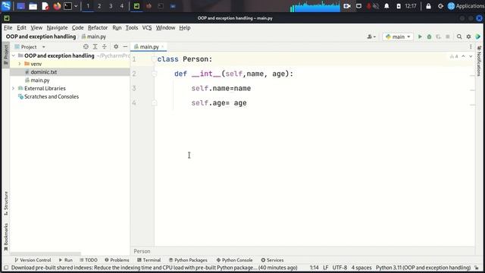Open the TODO tool window
Screen dimensions: 485x273
pyautogui.click(x=89, y=260)
